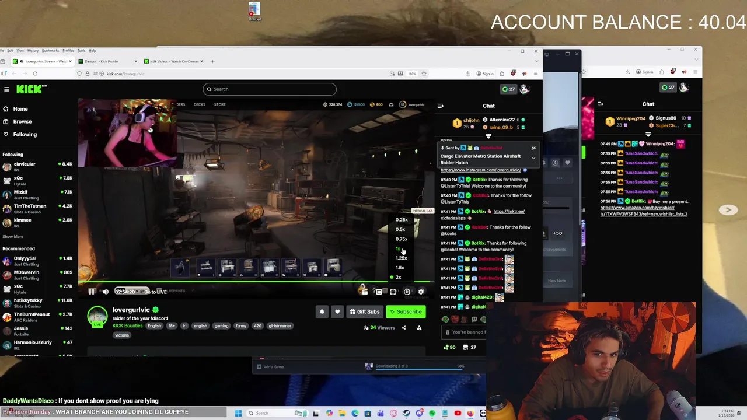The image size is (747, 420).
Task: Open Spotify from the taskbar
Action: 432,413
